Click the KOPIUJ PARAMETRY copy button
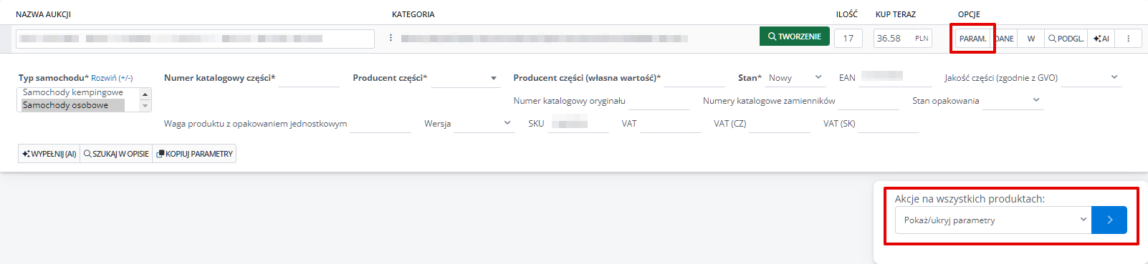Viewport: 1148px width, 264px height. coord(194,154)
